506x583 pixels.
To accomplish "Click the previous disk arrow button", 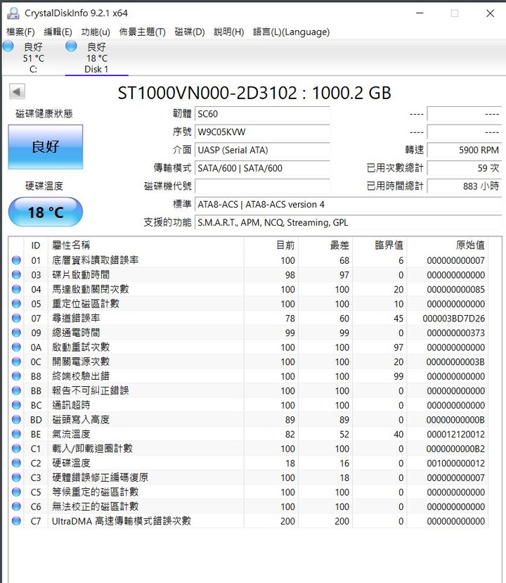I will click(x=17, y=92).
